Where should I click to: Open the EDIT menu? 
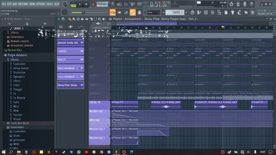[x=9, y=4]
